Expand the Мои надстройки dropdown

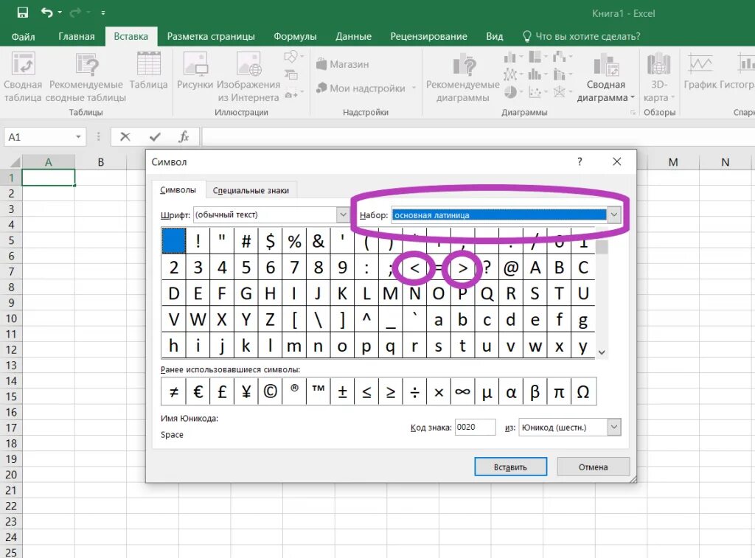pyautogui.click(x=414, y=88)
